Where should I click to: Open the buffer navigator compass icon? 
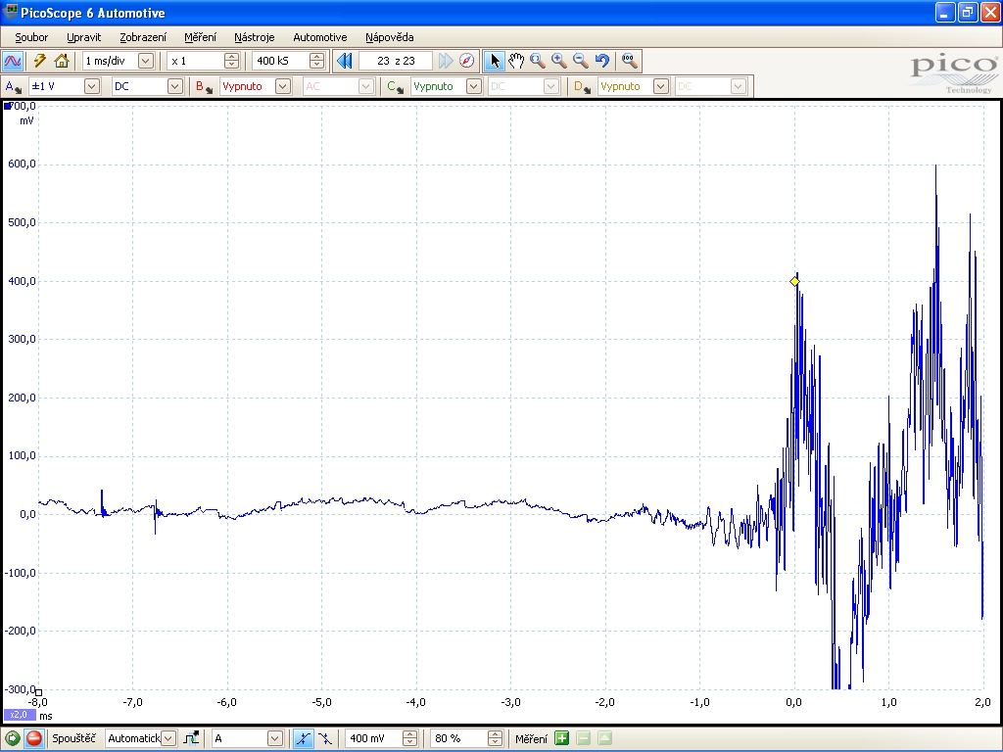coord(467,61)
